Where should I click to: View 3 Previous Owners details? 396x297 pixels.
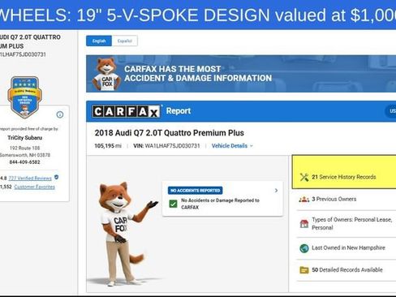(x=334, y=199)
